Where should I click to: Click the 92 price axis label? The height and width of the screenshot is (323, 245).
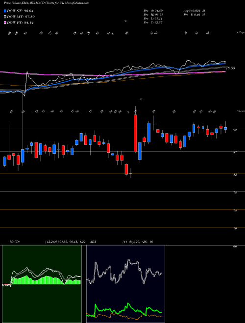click(235, 130)
